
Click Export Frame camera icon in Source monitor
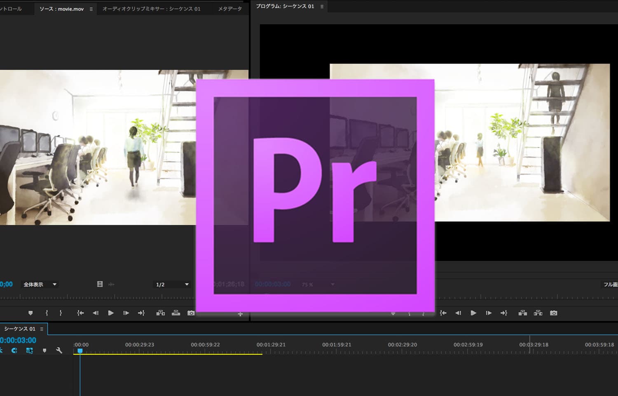coord(191,313)
